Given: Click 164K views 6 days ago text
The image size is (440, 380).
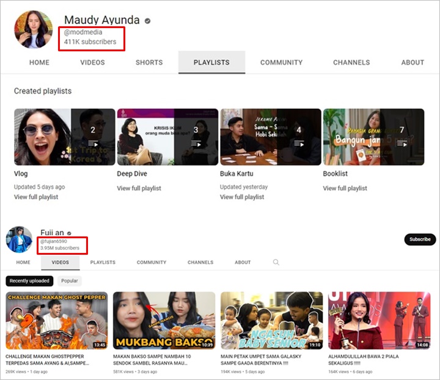Looking at the screenshot, I should tap(351, 372).
